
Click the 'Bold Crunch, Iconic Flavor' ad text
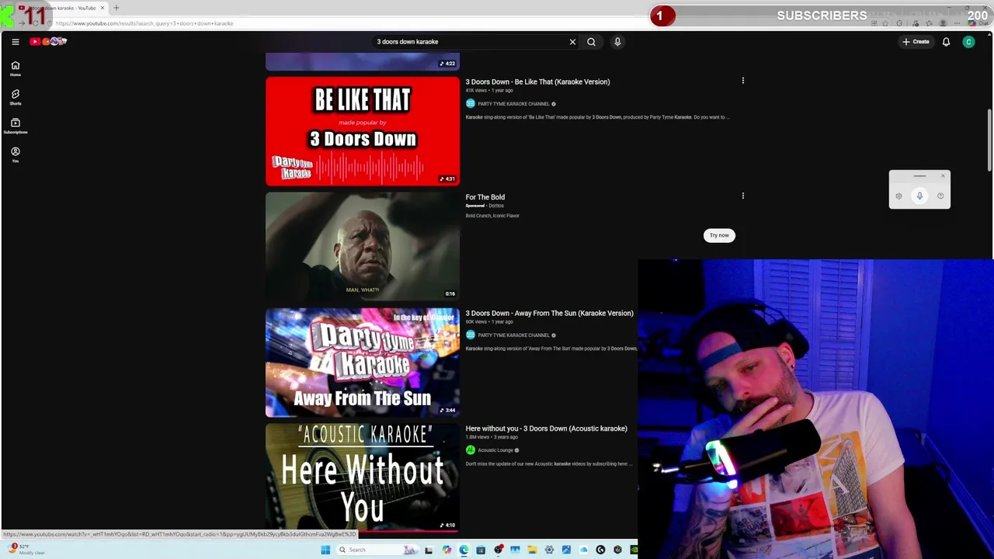pos(492,216)
